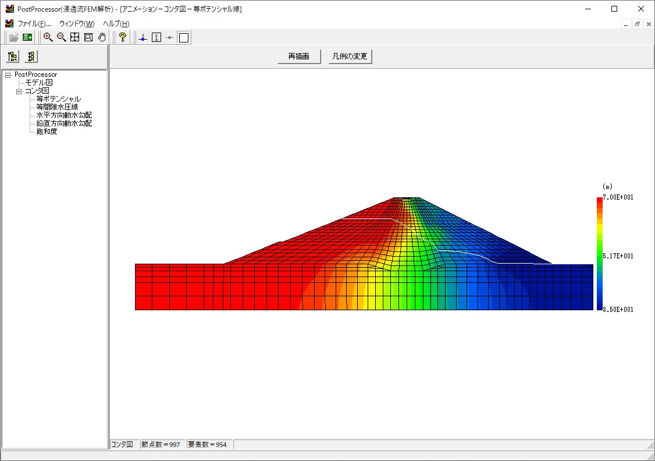Select 等間隙水圧線 in the tree
This screenshot has height=461, width=655.
click(x=57, y=107)
